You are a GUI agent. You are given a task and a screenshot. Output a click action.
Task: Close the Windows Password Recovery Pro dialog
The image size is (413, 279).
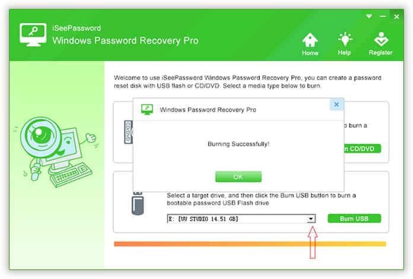point(336,104)
